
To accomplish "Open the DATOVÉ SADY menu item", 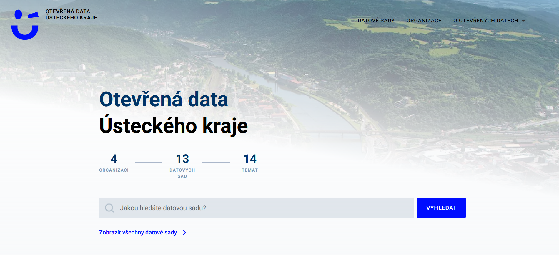I will tap(376, 21).
